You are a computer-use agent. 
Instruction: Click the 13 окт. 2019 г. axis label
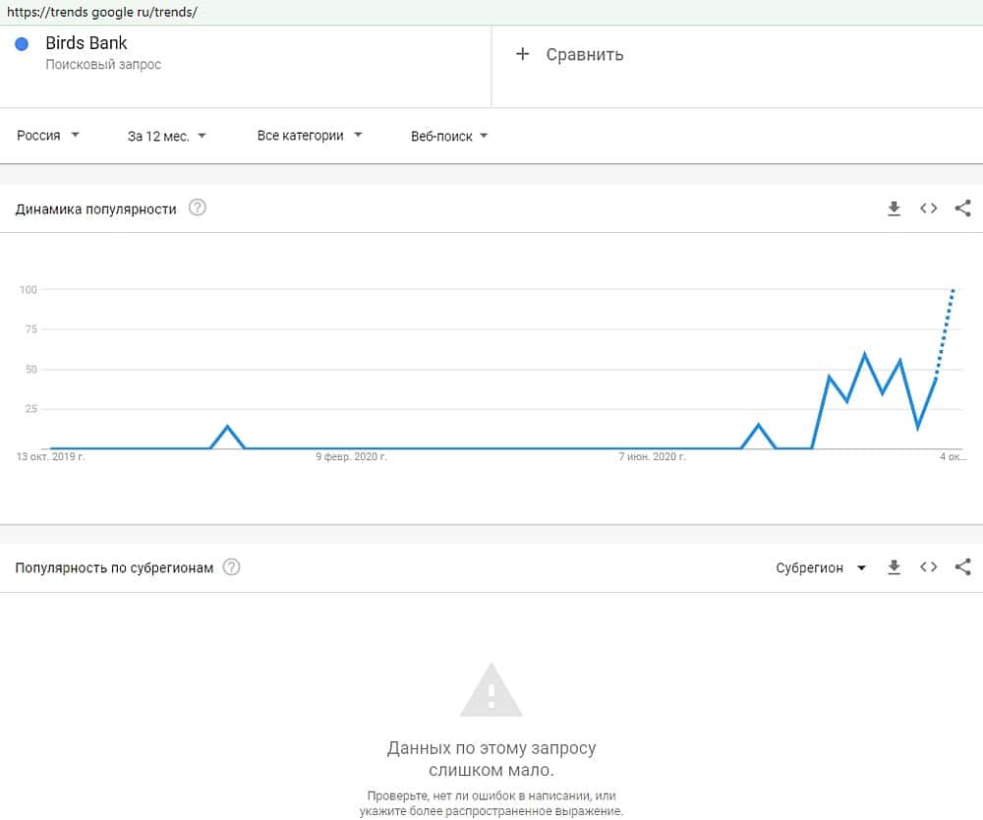click(x=50, y=456)
